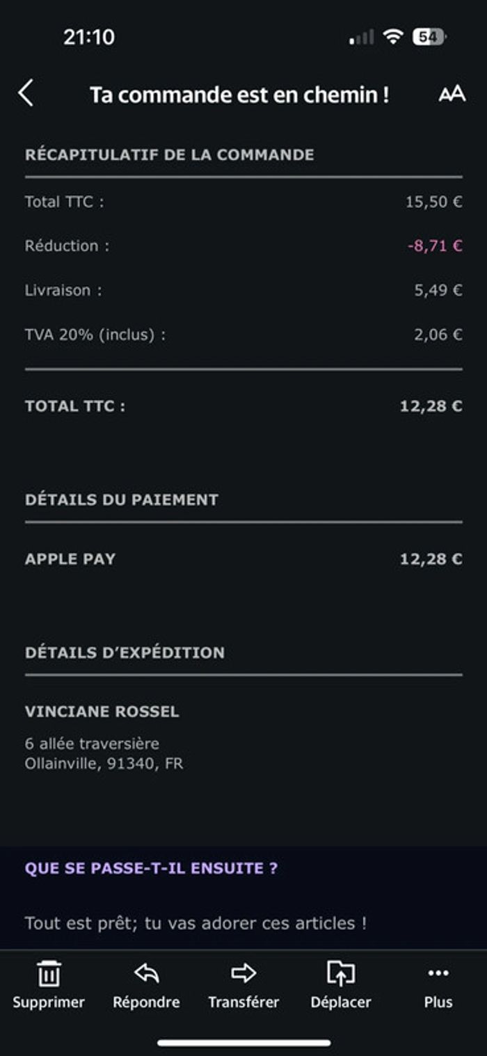Select the Supprimer trash icon
Viewport: 487px width, 1056px height.
pyautogui.click(x=49, y=973)
